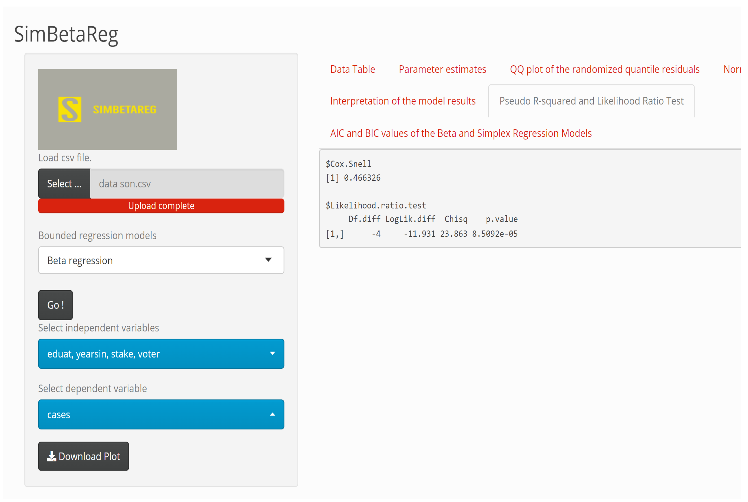Screen dimensions: 748x502
Task: Open the Parameter estimates tab
Action: pyautogui.click(x=442, y=69)
